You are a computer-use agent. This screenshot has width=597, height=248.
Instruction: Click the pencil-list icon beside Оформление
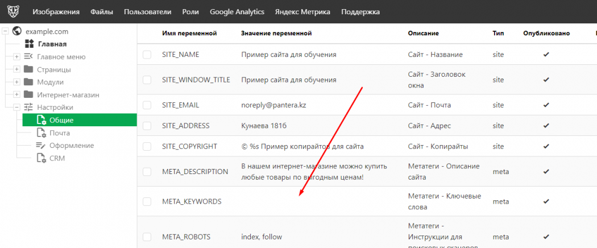(41, 145)
